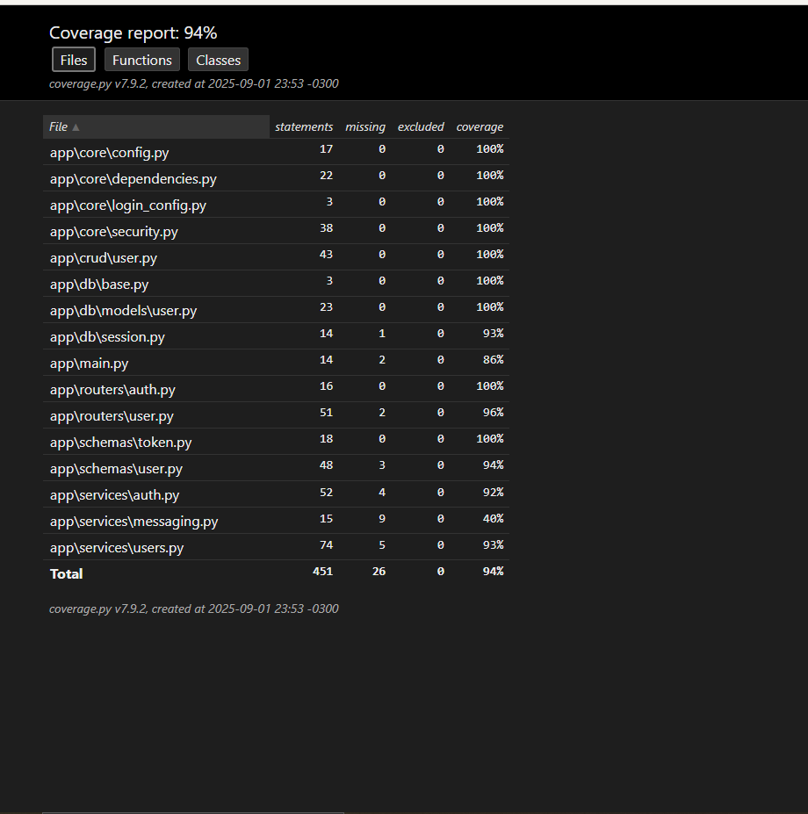The image size is (808, 814).
Task: Switch to the Classes tab
Action: [x=218, y=60]
